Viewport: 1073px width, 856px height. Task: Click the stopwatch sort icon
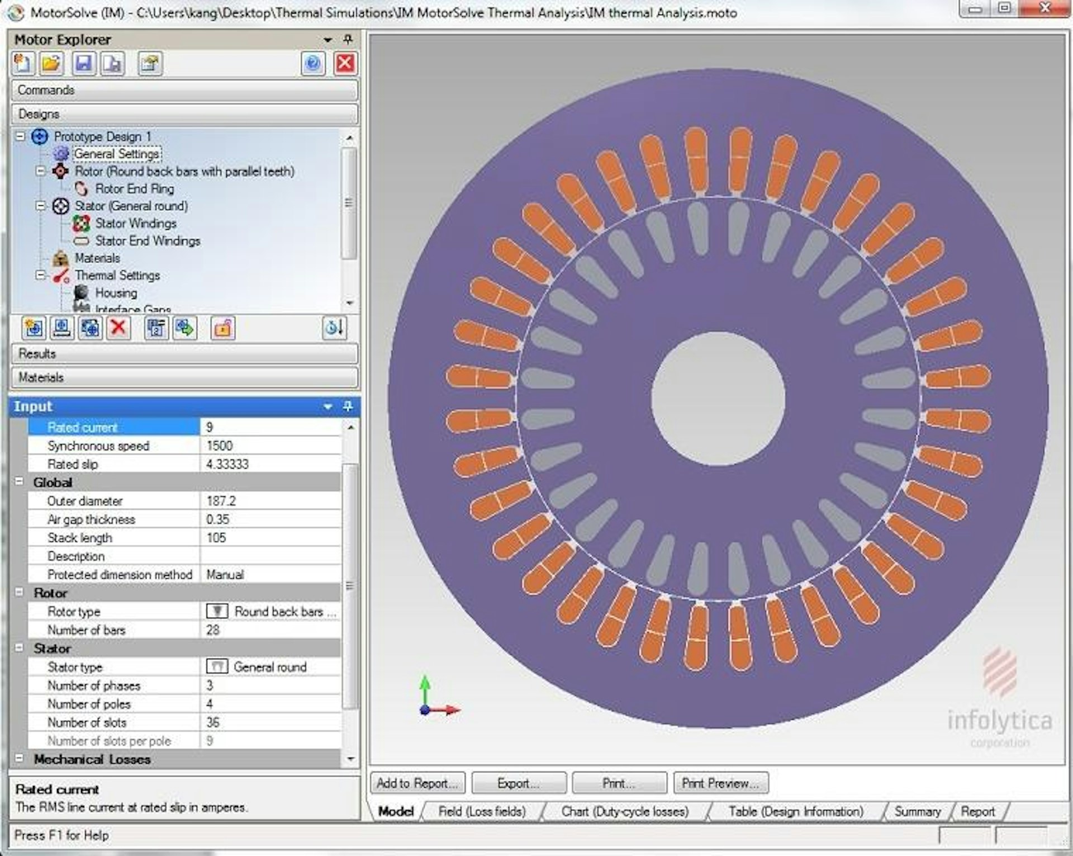click(334, 328)
